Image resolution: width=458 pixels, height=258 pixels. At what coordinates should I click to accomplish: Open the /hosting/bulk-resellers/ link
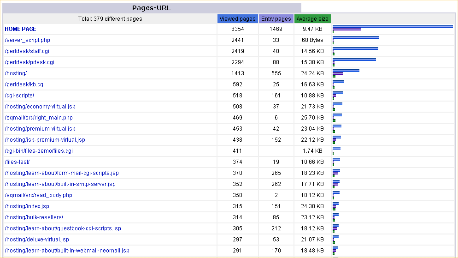coord(34,218)
